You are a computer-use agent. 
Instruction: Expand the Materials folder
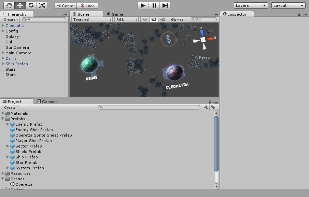coord(3,113)
